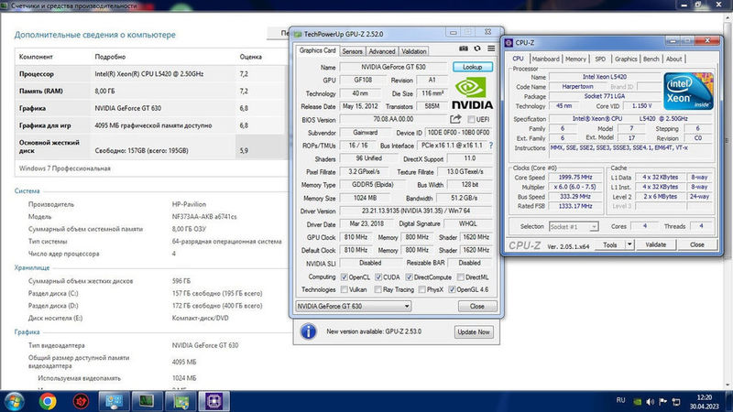
Task: Click the Core Speed value 1999.75 MHz
Action: (x=575, y=178)
